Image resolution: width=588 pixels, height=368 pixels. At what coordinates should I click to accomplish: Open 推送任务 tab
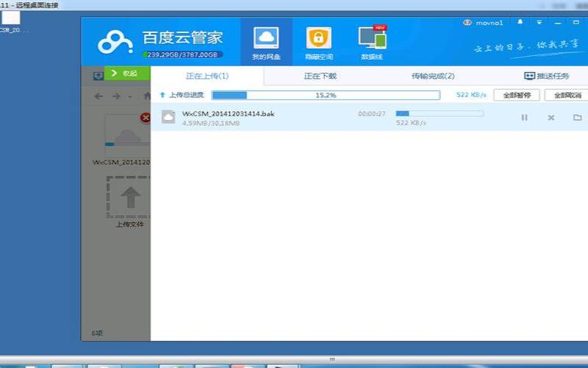point(546,76)
